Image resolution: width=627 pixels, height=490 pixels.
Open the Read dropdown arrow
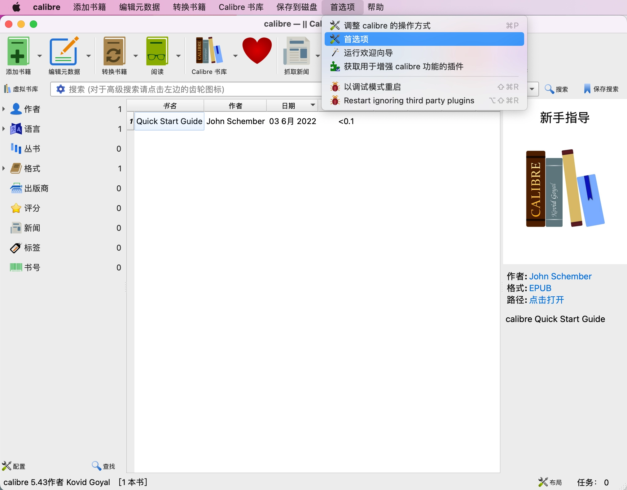point(178,56)
